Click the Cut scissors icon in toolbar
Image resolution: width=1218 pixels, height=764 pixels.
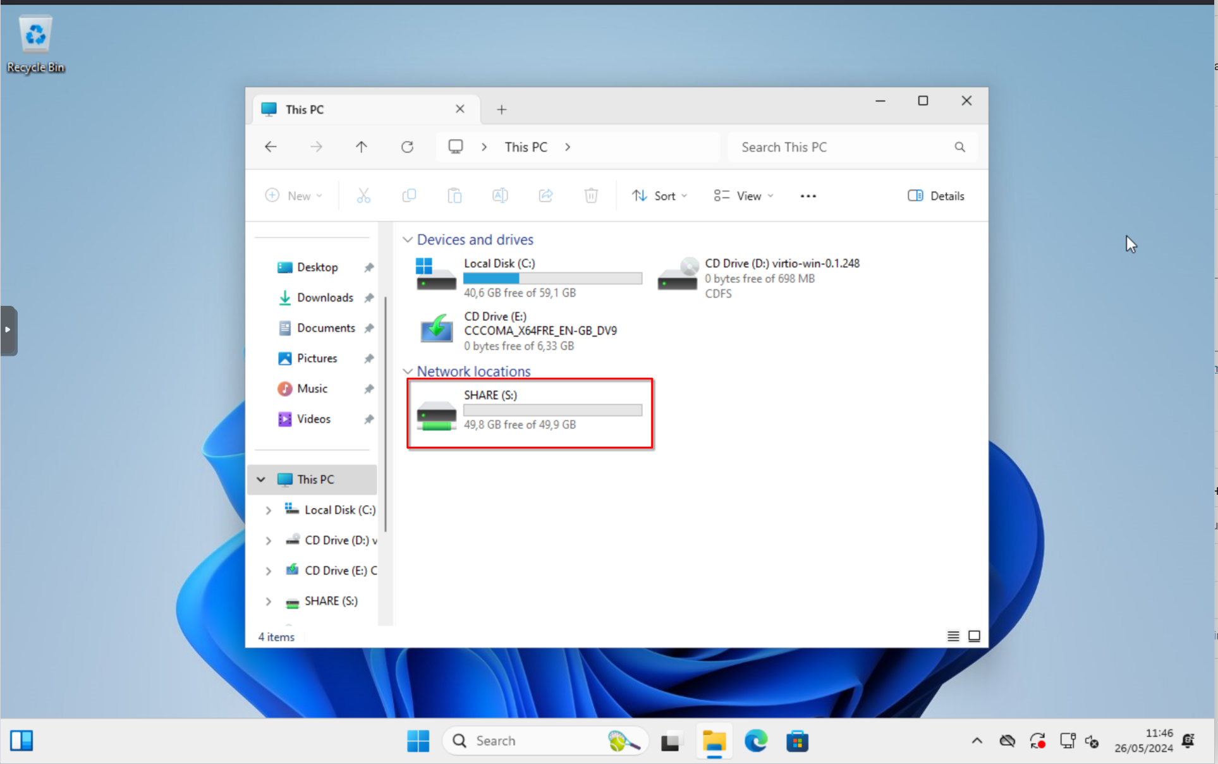(363, 196)
